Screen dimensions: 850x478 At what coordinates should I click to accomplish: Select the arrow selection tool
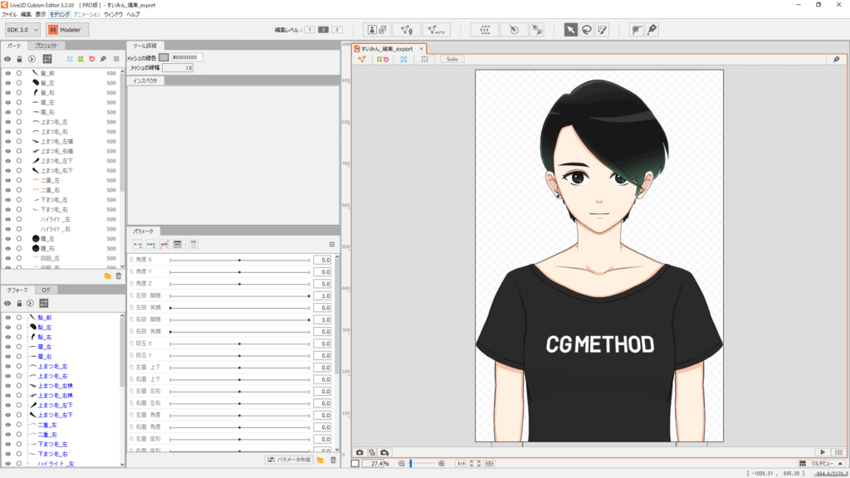point(571,29)
